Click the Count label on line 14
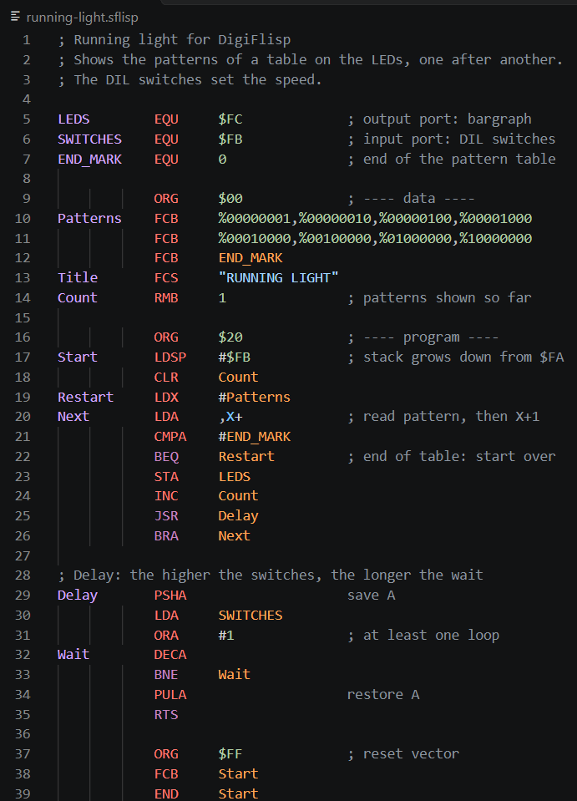 [78, 297]
